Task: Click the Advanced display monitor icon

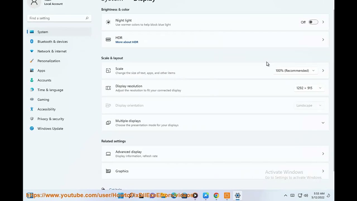Action: pyautogui.click(x=108, y=154)
